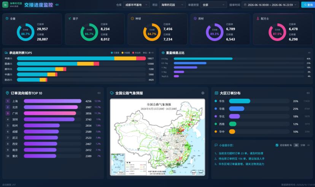Click the 杭州 city row valued 2654
Screen dimensions: 315x187
53,125
